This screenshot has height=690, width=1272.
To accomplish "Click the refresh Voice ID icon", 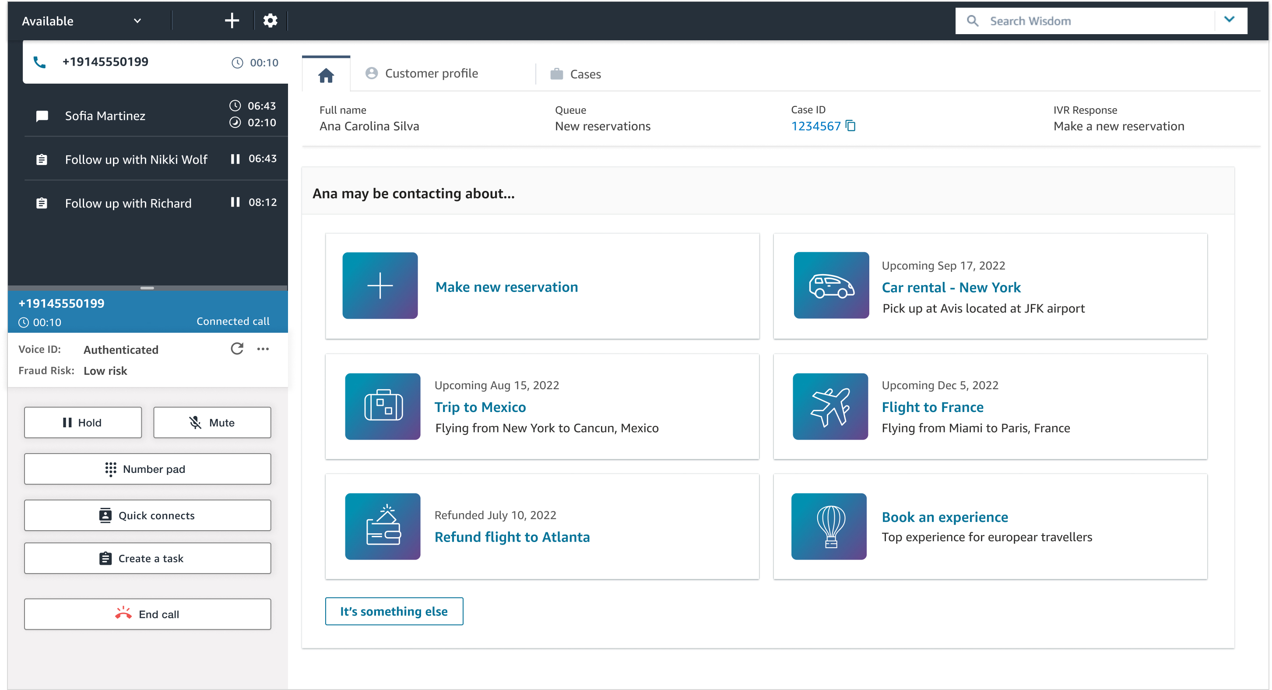I will click(238, 349).
